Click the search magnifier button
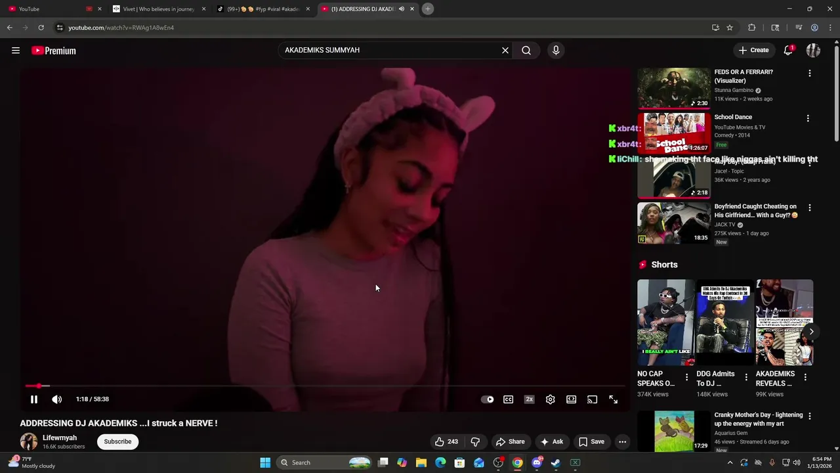840x473 pixels. tap(526, 50)
